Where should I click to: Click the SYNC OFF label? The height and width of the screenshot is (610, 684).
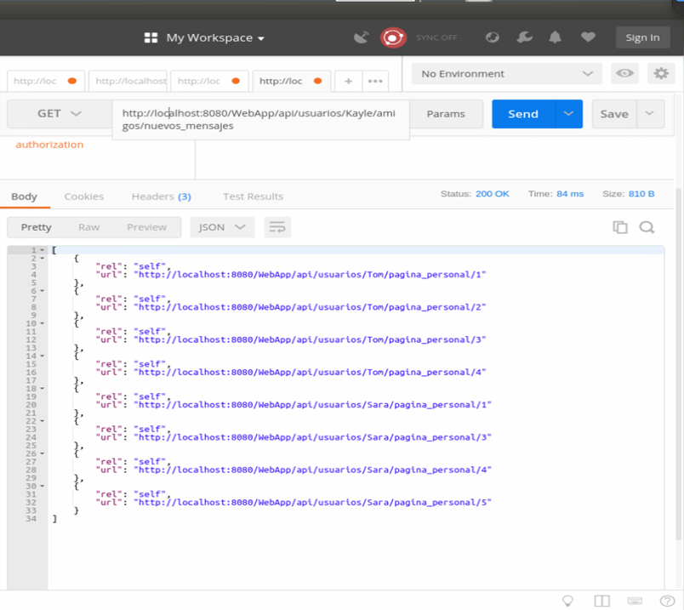[x=436, y=37]
